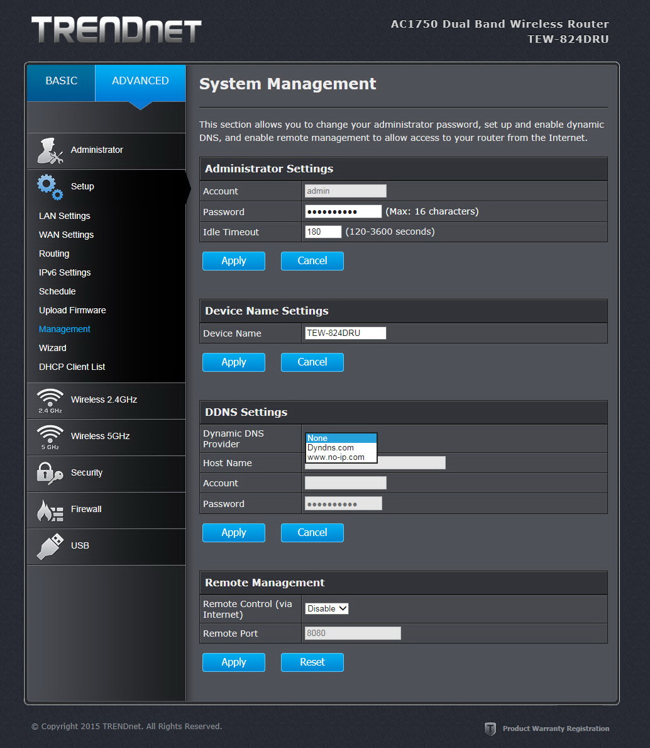The image size is (650, 748).
Task: Apply the Remote Management settings
Action: 233,662
